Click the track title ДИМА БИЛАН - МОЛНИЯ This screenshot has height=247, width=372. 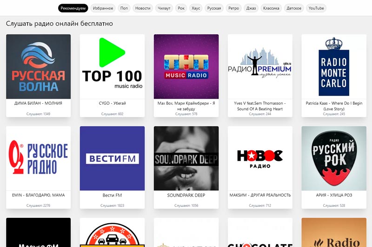point(39,103)
